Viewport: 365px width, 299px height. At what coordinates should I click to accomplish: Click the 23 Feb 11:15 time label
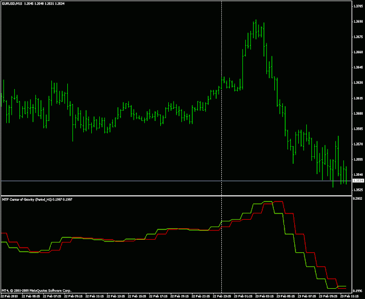click(x=348, y=297)
